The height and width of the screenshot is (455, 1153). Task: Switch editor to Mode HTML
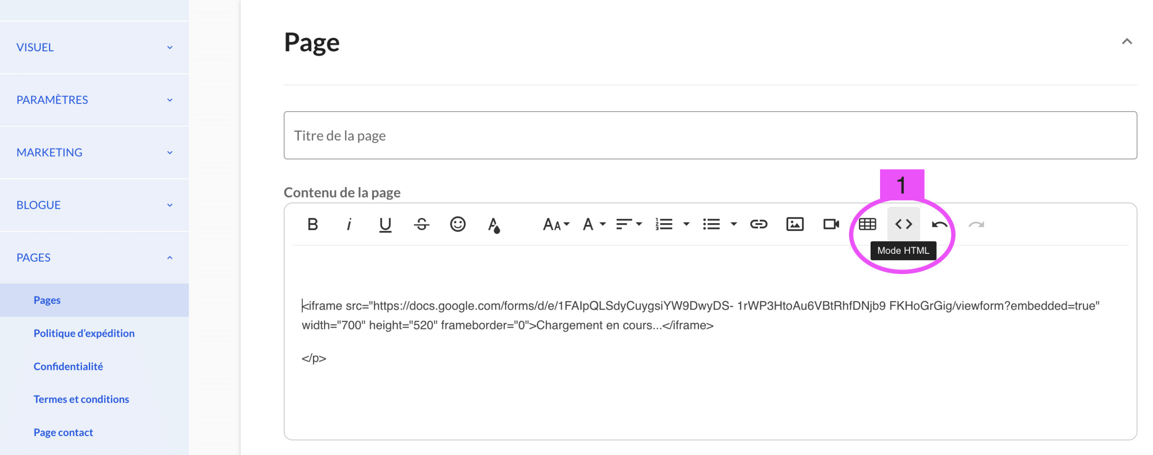pos(903,224)
